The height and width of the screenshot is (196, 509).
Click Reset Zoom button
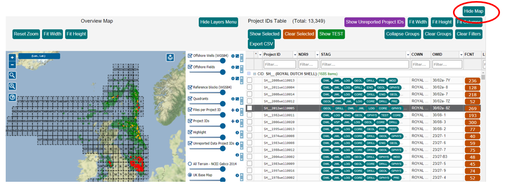[26, 34]
